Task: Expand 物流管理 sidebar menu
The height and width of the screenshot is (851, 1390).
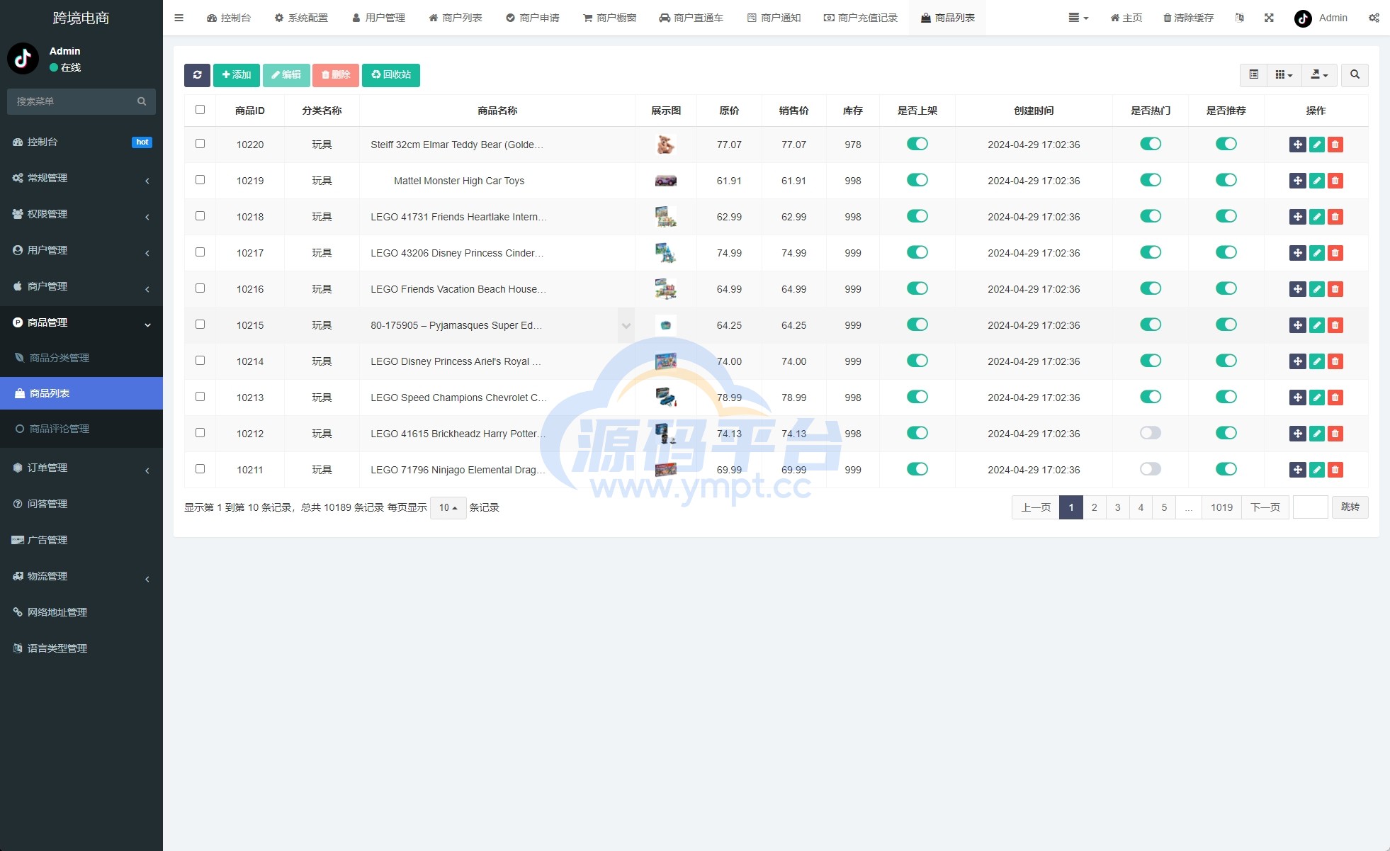Action: (81, 577)
